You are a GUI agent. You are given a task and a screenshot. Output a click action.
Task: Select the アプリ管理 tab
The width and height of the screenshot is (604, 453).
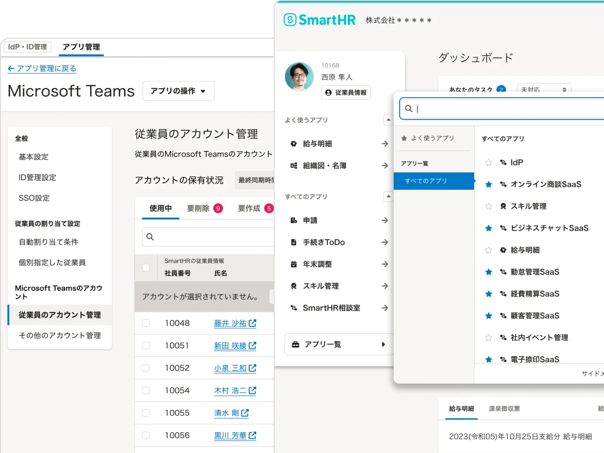tap(81, 47)
